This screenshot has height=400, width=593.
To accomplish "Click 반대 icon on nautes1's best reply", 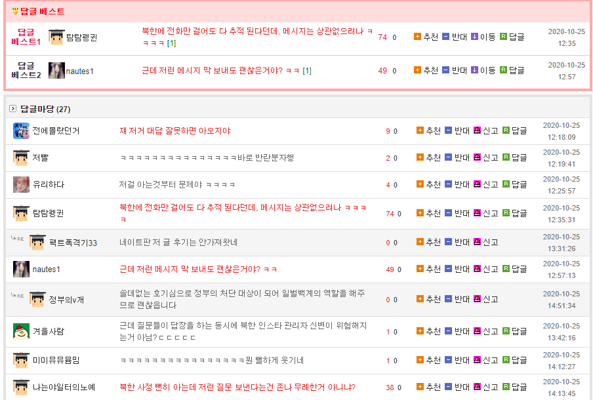I will (445, 70).
